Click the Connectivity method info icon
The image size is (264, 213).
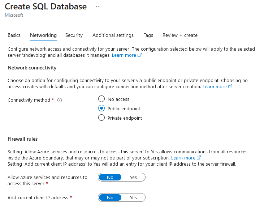[x=60, y=100]
